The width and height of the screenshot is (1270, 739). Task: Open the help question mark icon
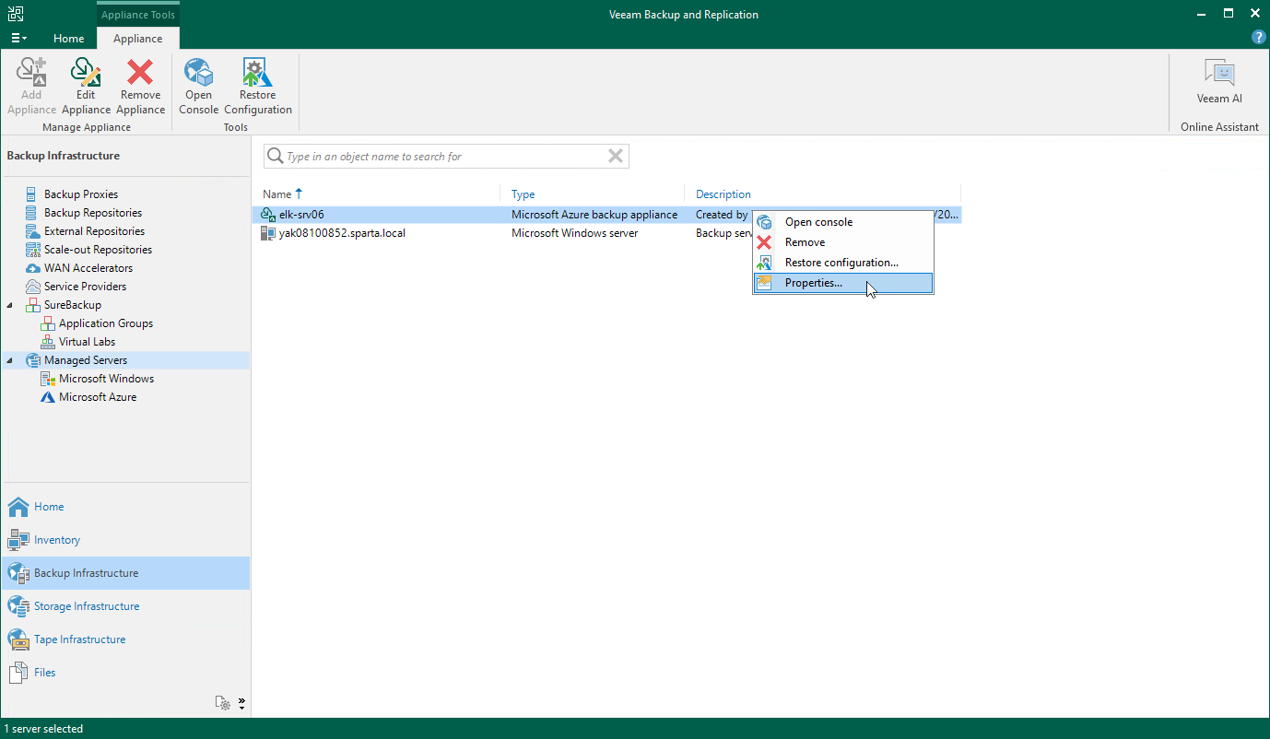(1258, 38)
